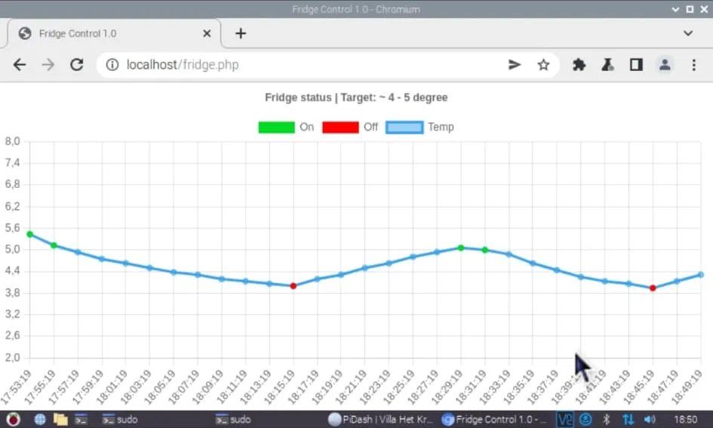Viewport: 713px width, 428px height.
Task: Open the Chrome Labs flask icon
Action: (607, 65)
